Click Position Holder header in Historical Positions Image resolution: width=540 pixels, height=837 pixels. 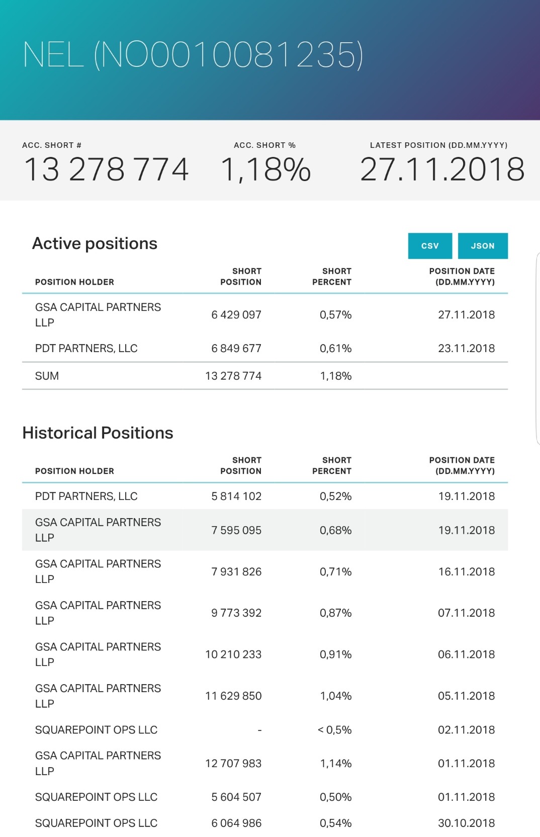click(x=74, y=471)
